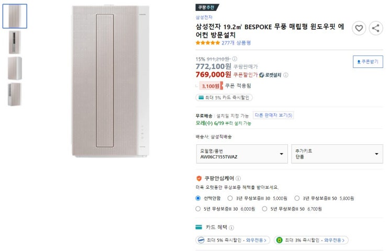389x251 pixels.
Task: Select 3년 무상보증II 30 5,000원 option
Action: click(232, 198)
